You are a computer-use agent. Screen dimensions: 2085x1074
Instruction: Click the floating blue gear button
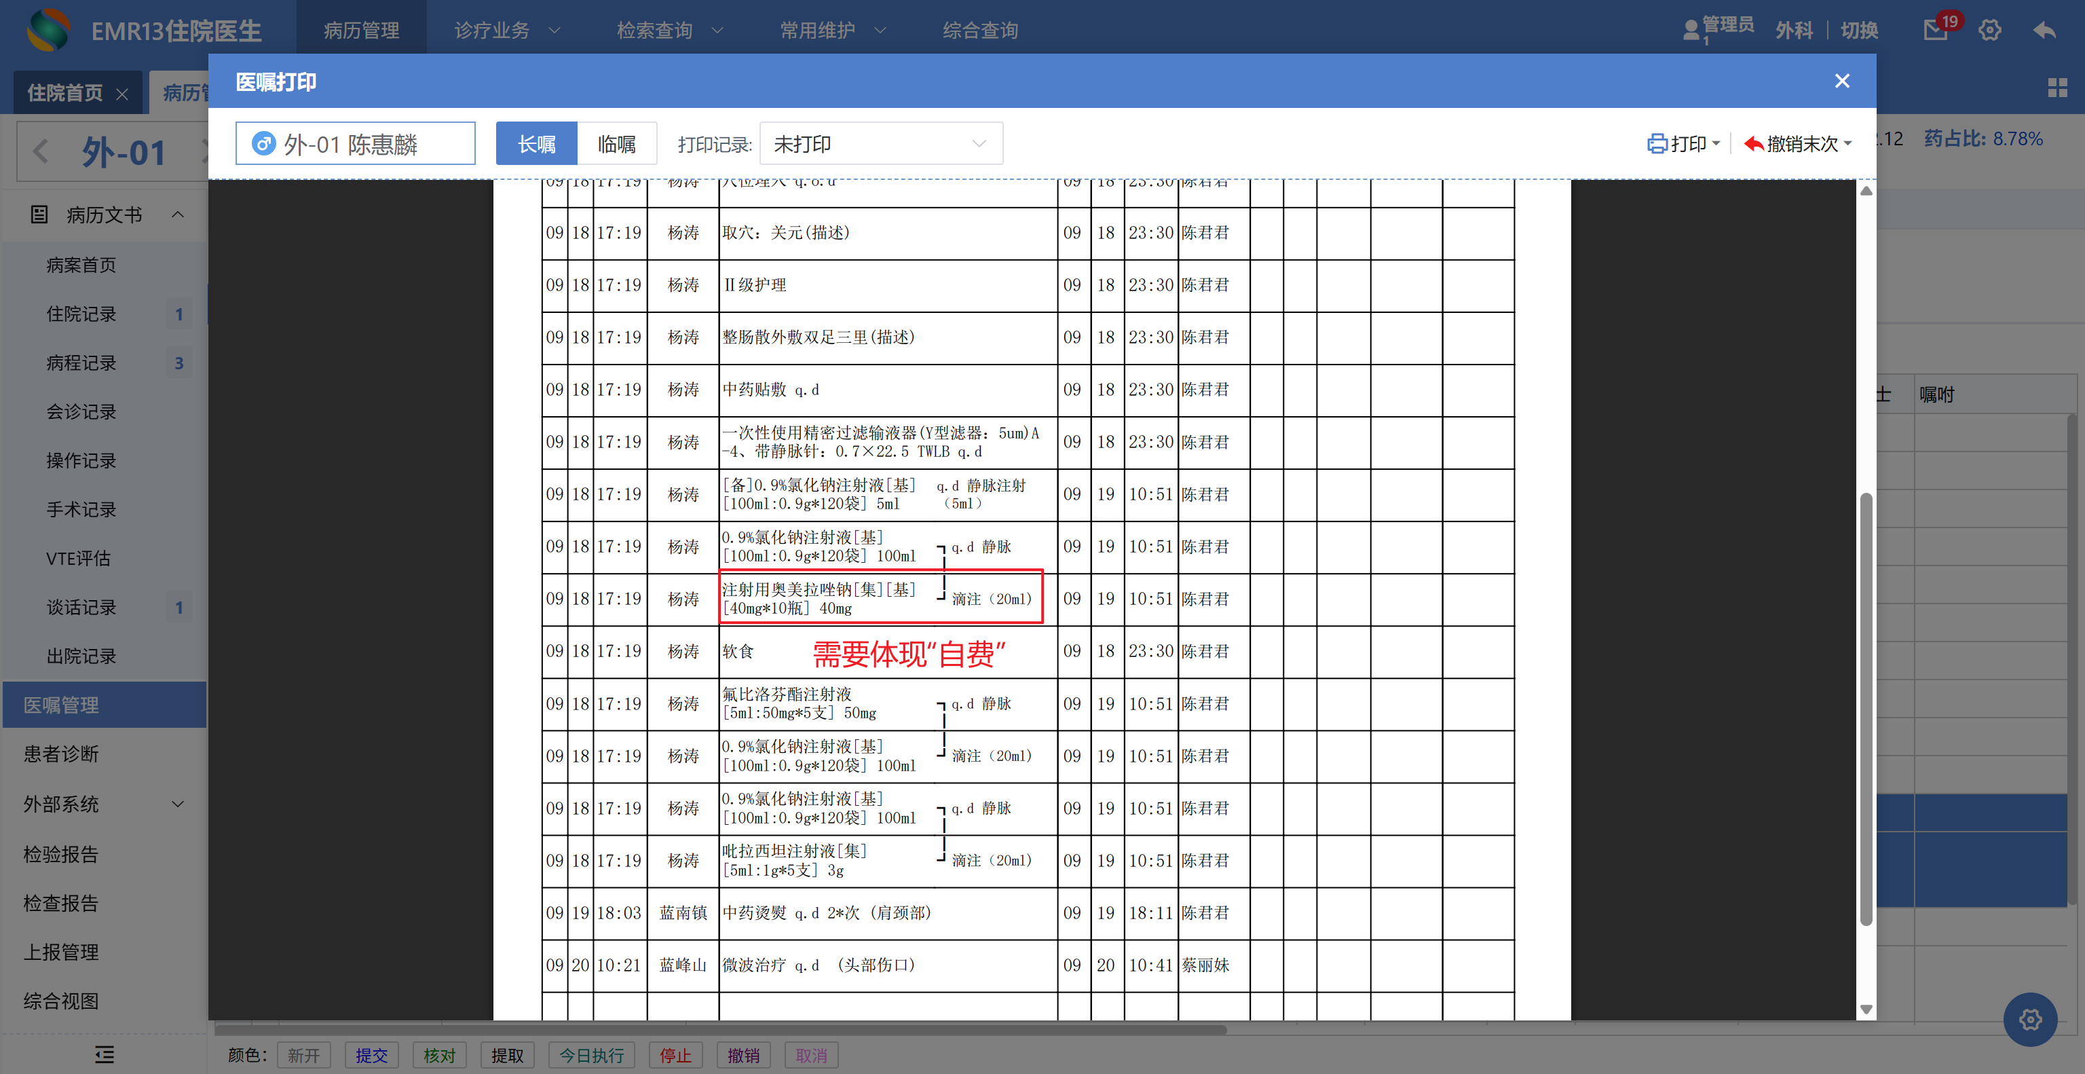[x=2029, y=1018]
